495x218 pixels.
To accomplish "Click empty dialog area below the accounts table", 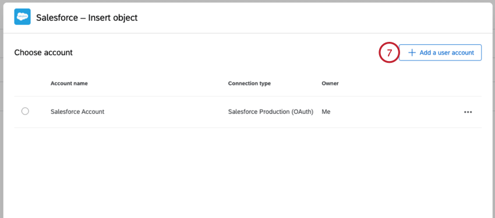I will point(248,173).
